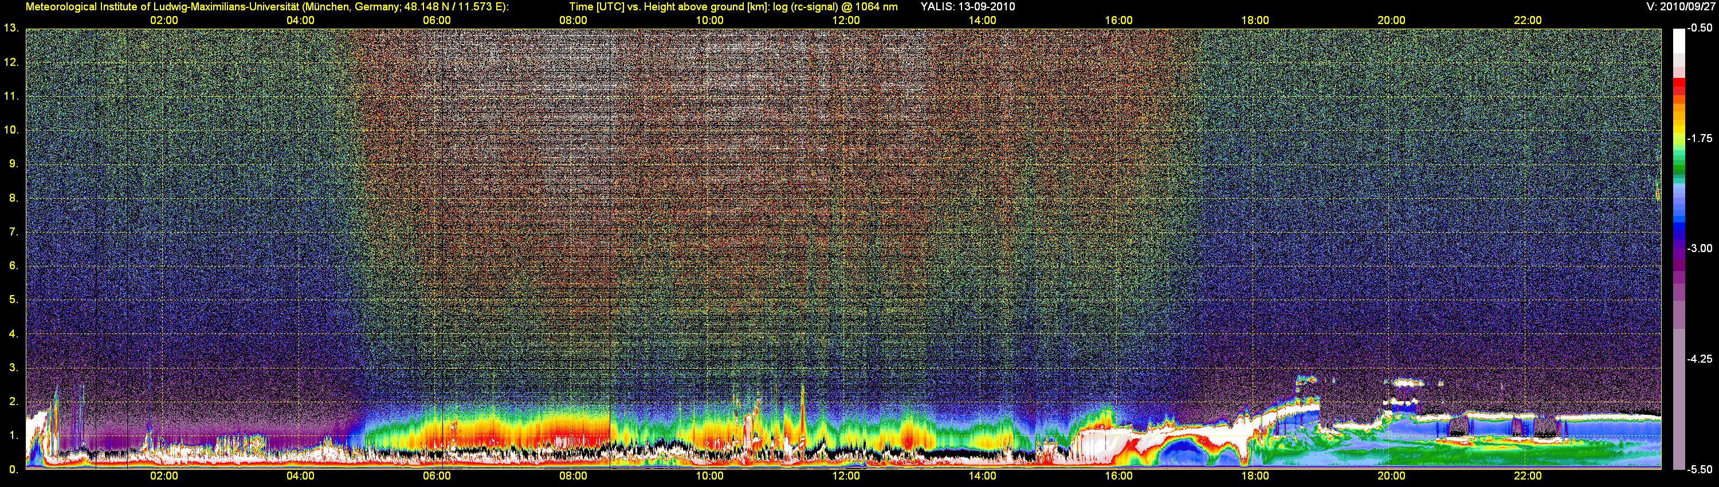
Task: Click the 3. km height axis label
Action: click(13, 368)
